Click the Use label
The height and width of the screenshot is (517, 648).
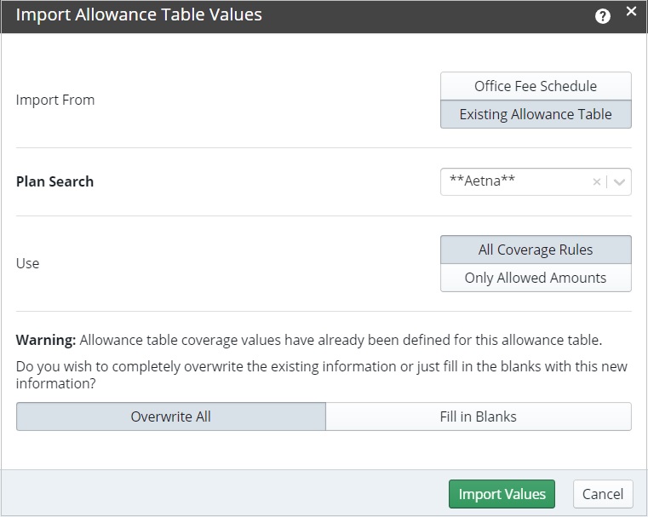pyautogui.click(x=28, y=263)
